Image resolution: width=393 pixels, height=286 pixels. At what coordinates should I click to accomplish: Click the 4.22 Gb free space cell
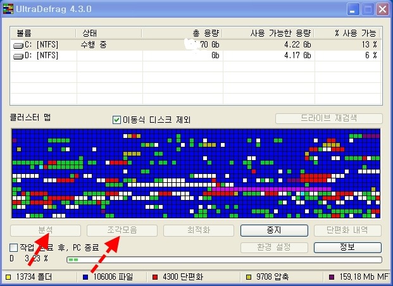(x=297, y=45)
